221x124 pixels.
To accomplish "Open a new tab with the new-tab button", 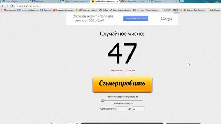I will tap(182, 1).
